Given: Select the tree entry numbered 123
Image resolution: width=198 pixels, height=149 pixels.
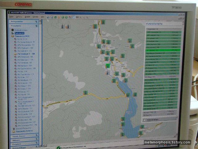Looking at the screenshot, I should pos(26,111).
